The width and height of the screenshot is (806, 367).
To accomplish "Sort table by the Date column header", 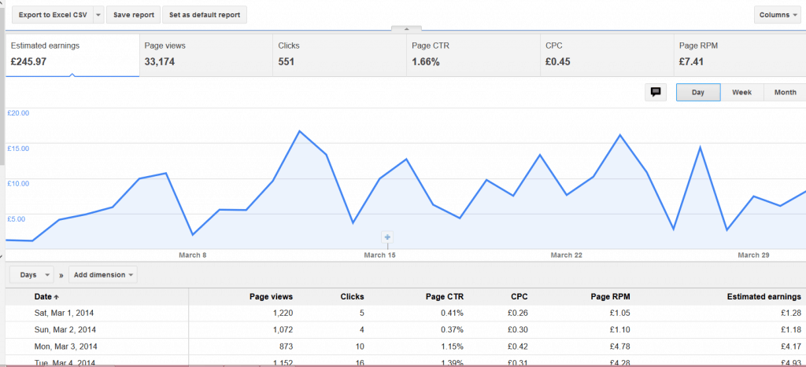I will tap(46, 297).
